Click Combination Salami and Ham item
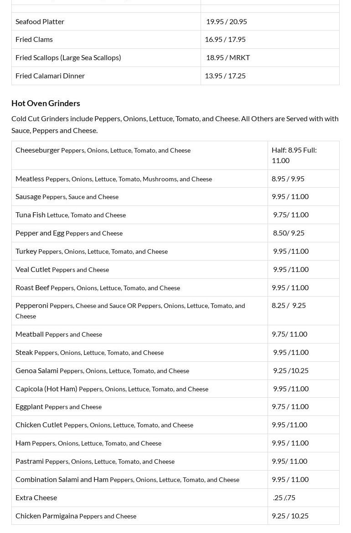This screenshot has width=351, height=533. 62,479
